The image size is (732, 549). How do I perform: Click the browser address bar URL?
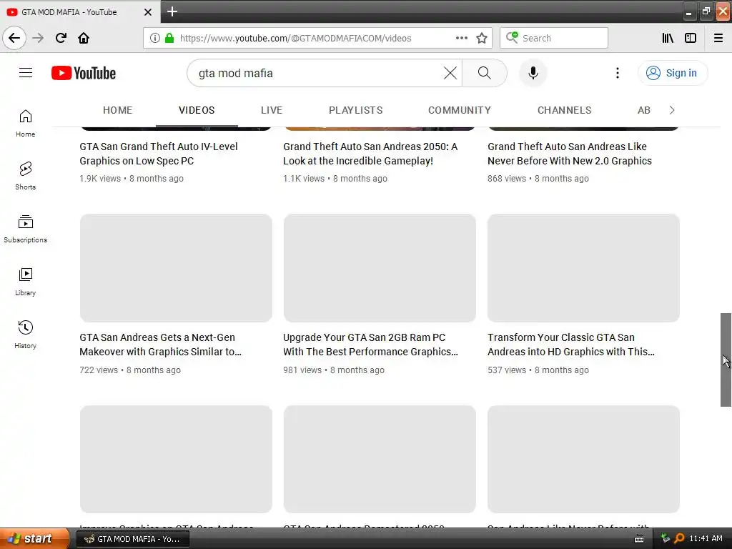(x=295, y=39)
